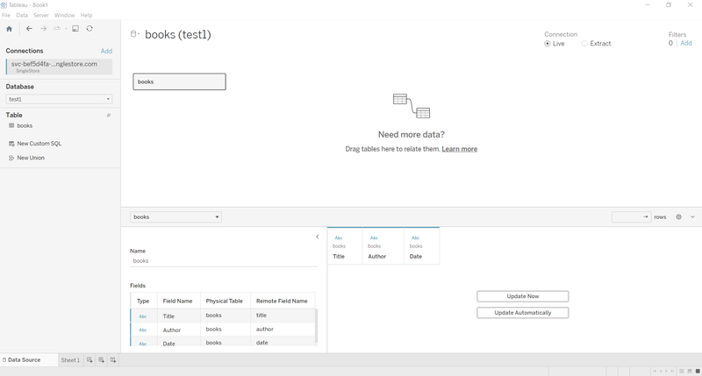Screen dimensions: 702x376
Task: Search tables using the magnifier icon
Action: (x=108, y=116)
